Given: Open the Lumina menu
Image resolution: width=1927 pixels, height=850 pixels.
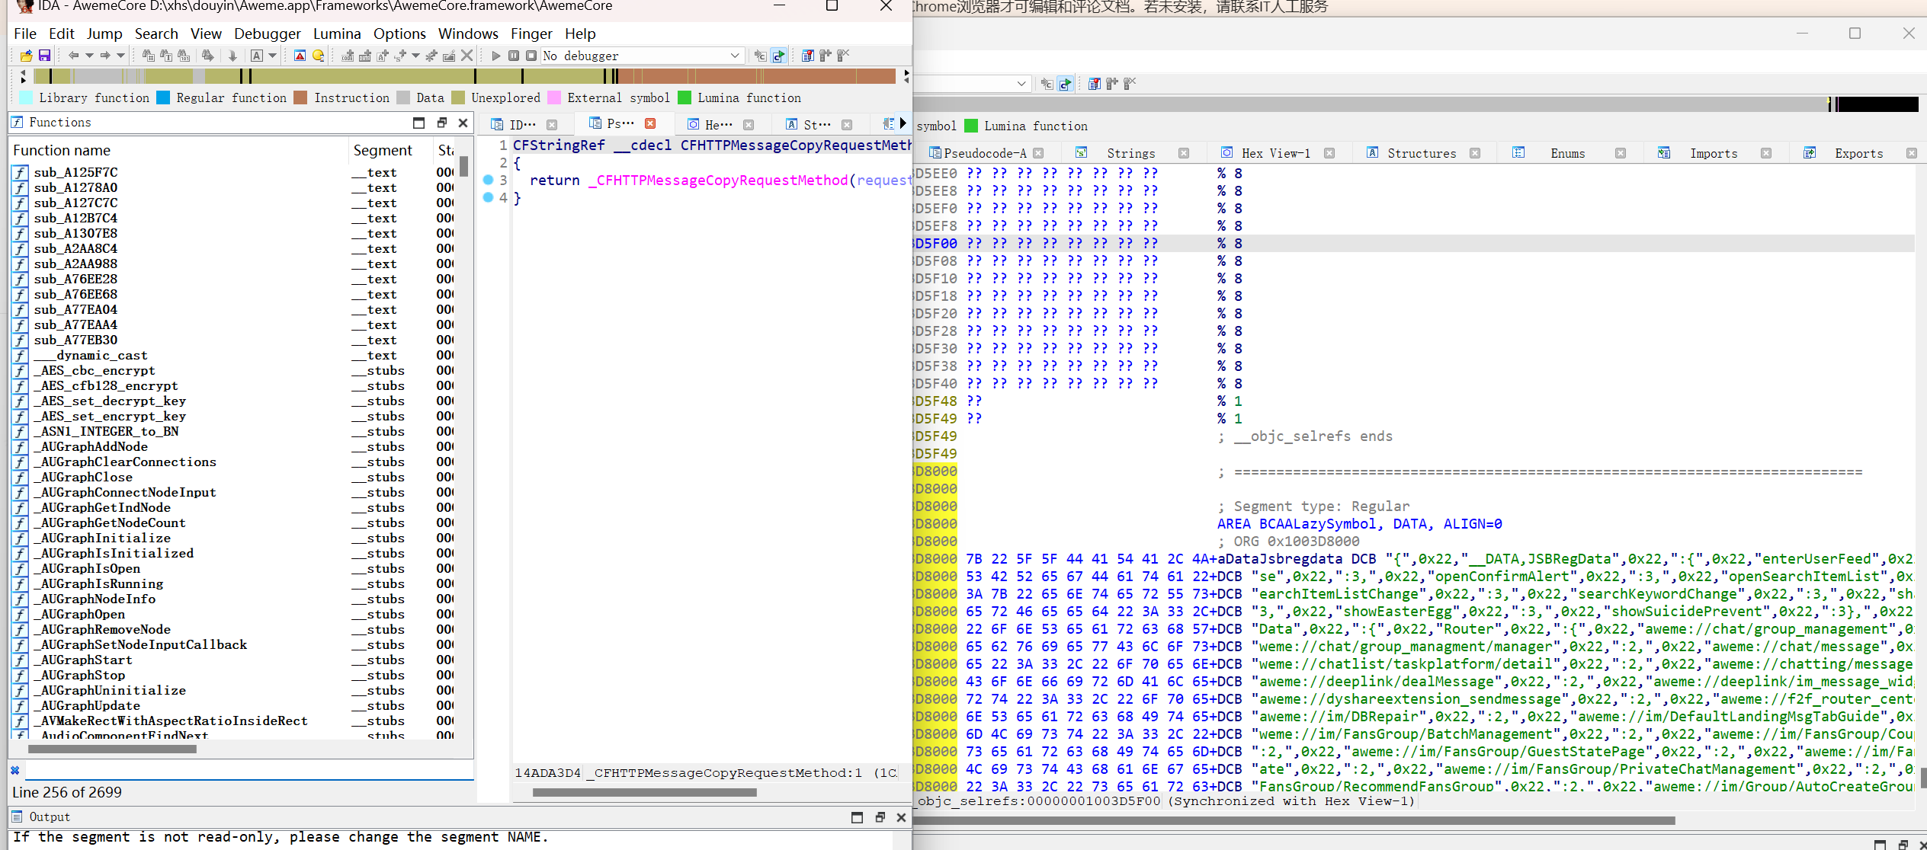Looking at the screenshot, I should [x=337, y=34].
